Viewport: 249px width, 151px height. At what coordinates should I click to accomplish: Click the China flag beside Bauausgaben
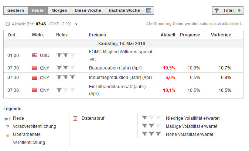pyautogui.click(x=35, y=68)
